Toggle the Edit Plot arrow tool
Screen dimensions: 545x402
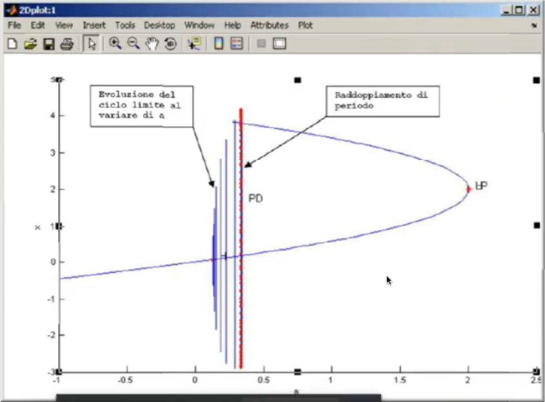click(x=92, y=44)
